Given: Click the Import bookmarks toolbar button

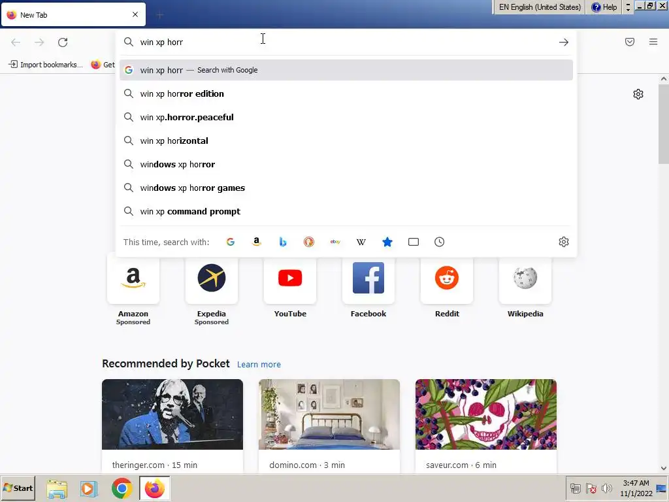Looking at the screenshot, I should coord(46,65).
